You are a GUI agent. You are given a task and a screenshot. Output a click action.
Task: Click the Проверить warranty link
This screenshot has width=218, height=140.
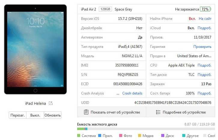[202, 47]
